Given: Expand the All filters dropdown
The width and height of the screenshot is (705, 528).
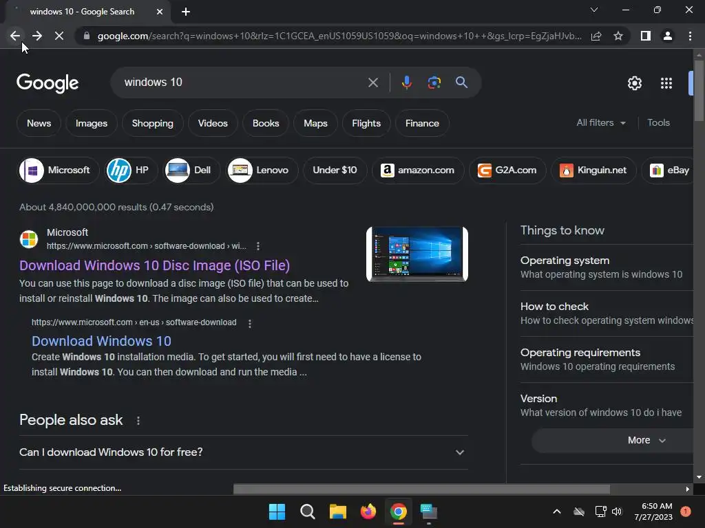Looking at the screenshot, I should [601, 122].
